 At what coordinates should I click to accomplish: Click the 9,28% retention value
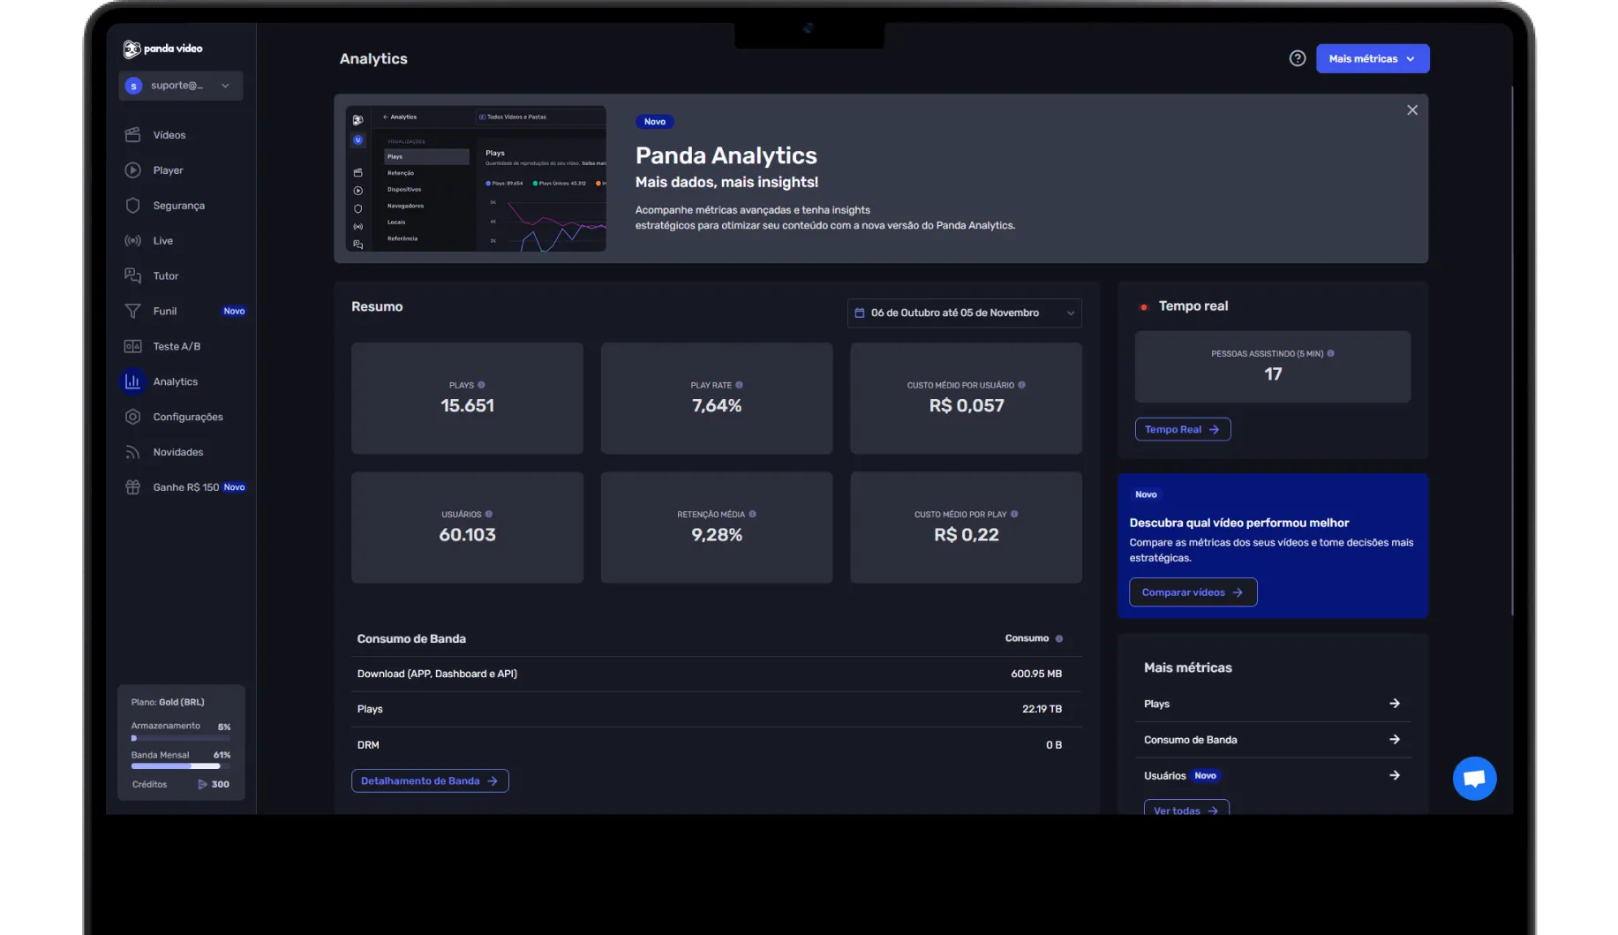717,534
